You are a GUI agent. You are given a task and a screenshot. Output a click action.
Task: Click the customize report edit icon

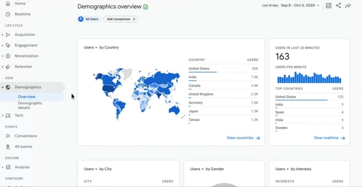329,6
